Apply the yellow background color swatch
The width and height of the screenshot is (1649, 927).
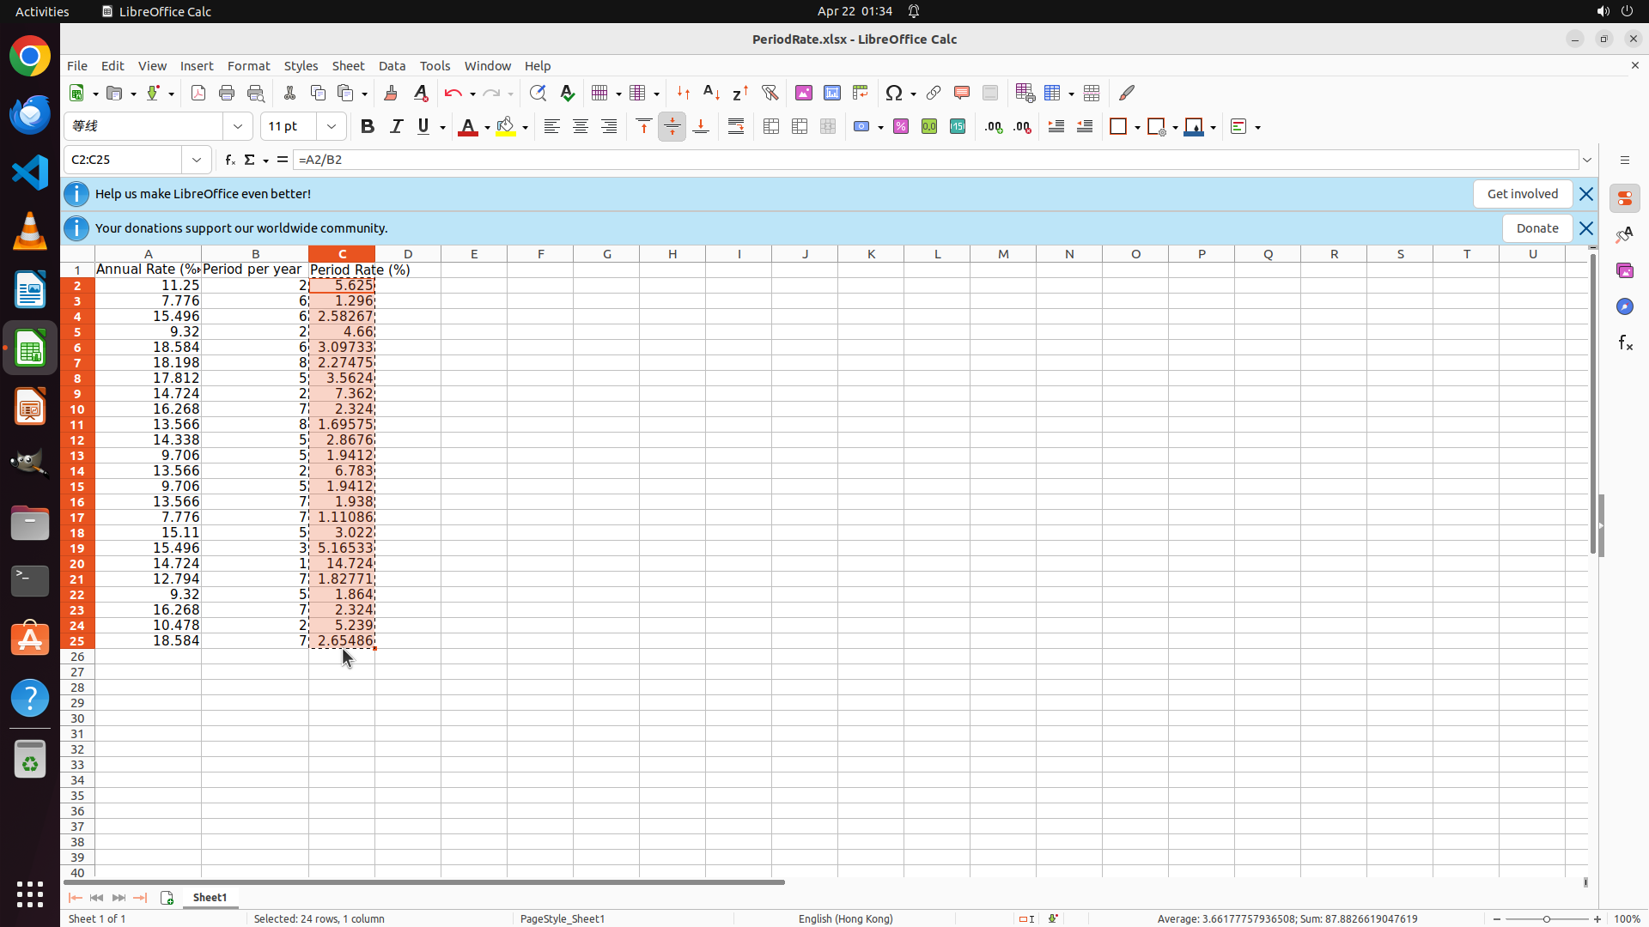click(506, 127)
